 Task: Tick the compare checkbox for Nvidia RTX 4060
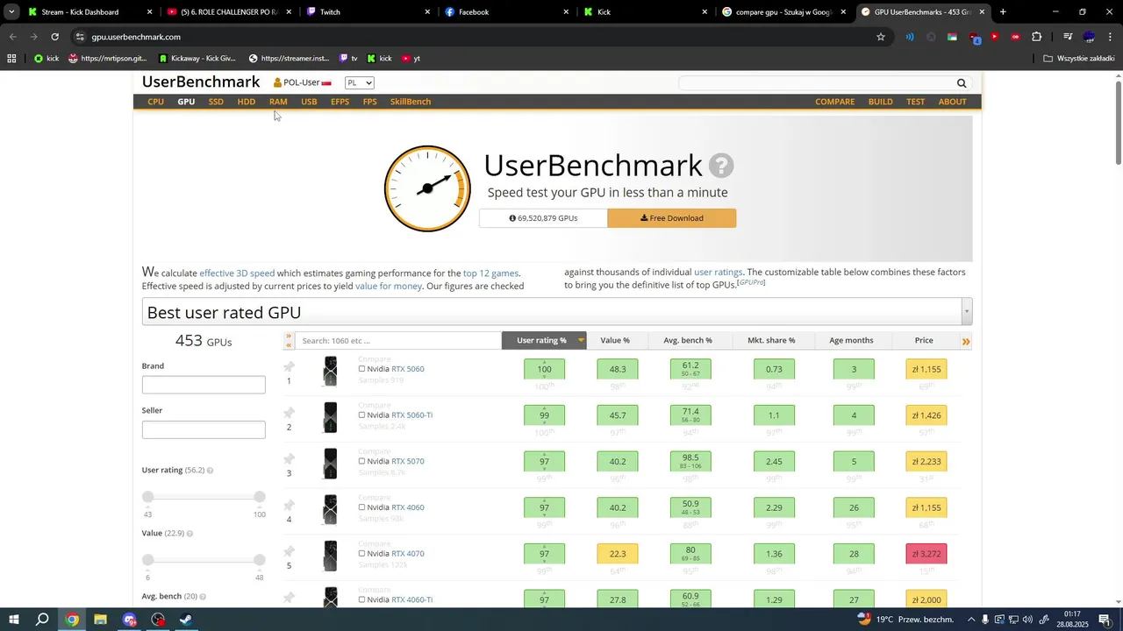[x=361, y=507]
